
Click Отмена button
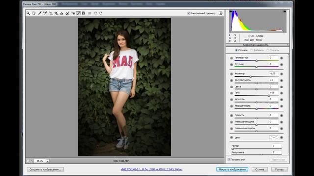point(260,169)
